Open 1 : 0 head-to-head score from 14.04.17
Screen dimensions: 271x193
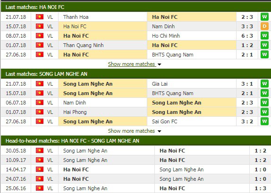(261, 169)
